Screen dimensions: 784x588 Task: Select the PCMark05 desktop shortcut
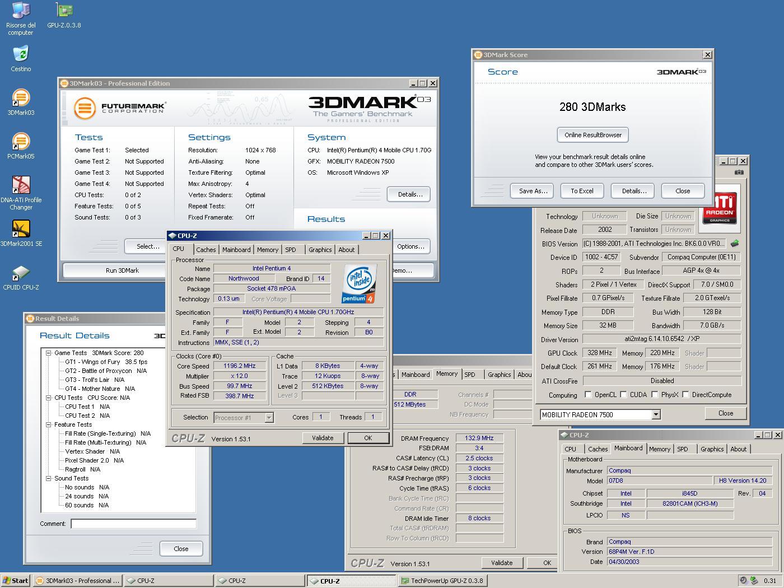coord(21,146)
